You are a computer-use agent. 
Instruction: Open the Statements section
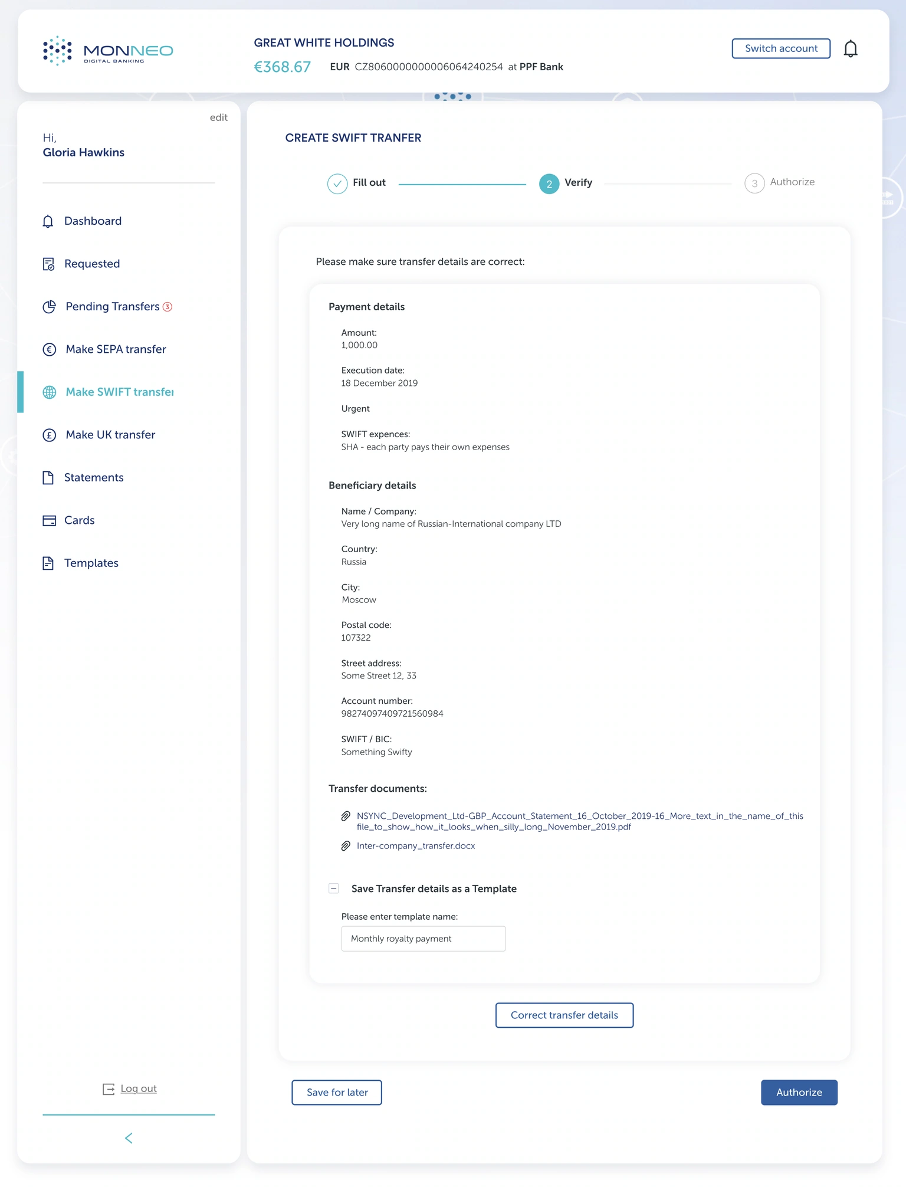[94, 478]
